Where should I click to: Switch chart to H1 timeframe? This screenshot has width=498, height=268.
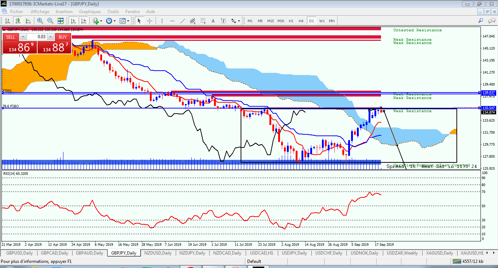click(x=291, y=21)
